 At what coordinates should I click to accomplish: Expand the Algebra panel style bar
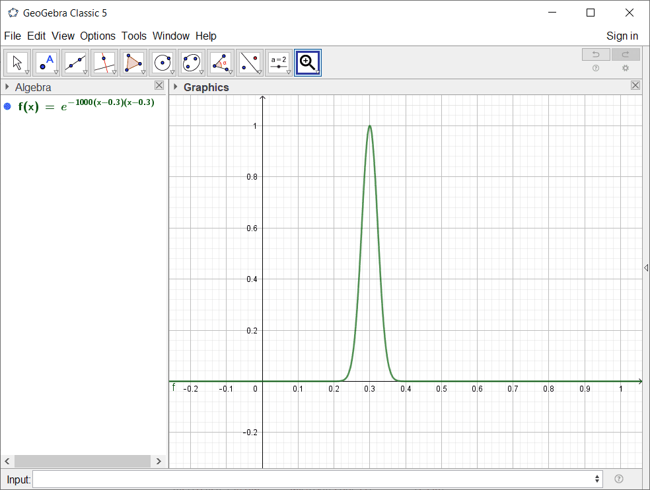click(x=7, y=87)
